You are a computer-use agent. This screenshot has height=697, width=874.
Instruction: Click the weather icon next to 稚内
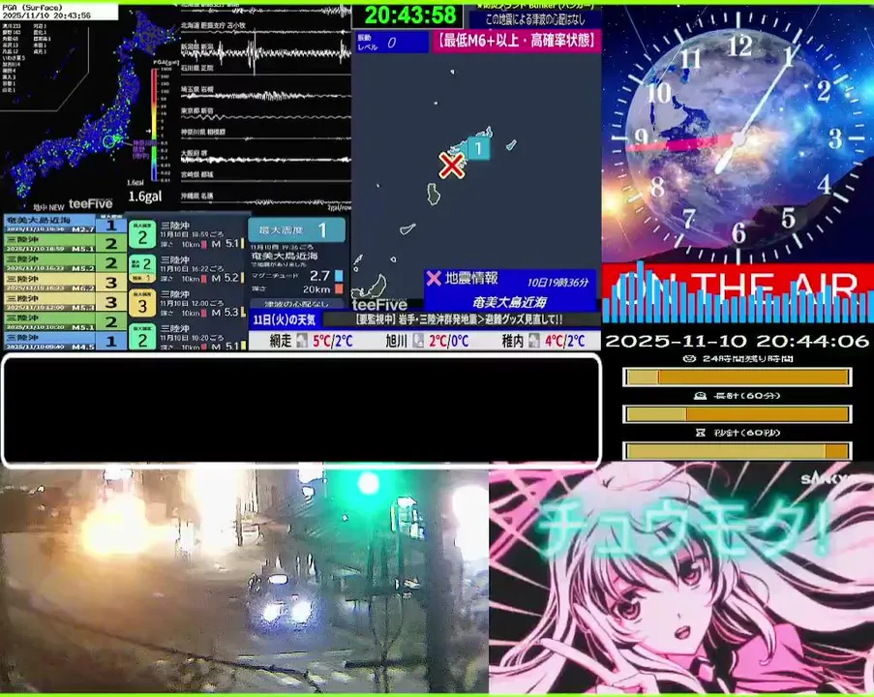[534, 340]
